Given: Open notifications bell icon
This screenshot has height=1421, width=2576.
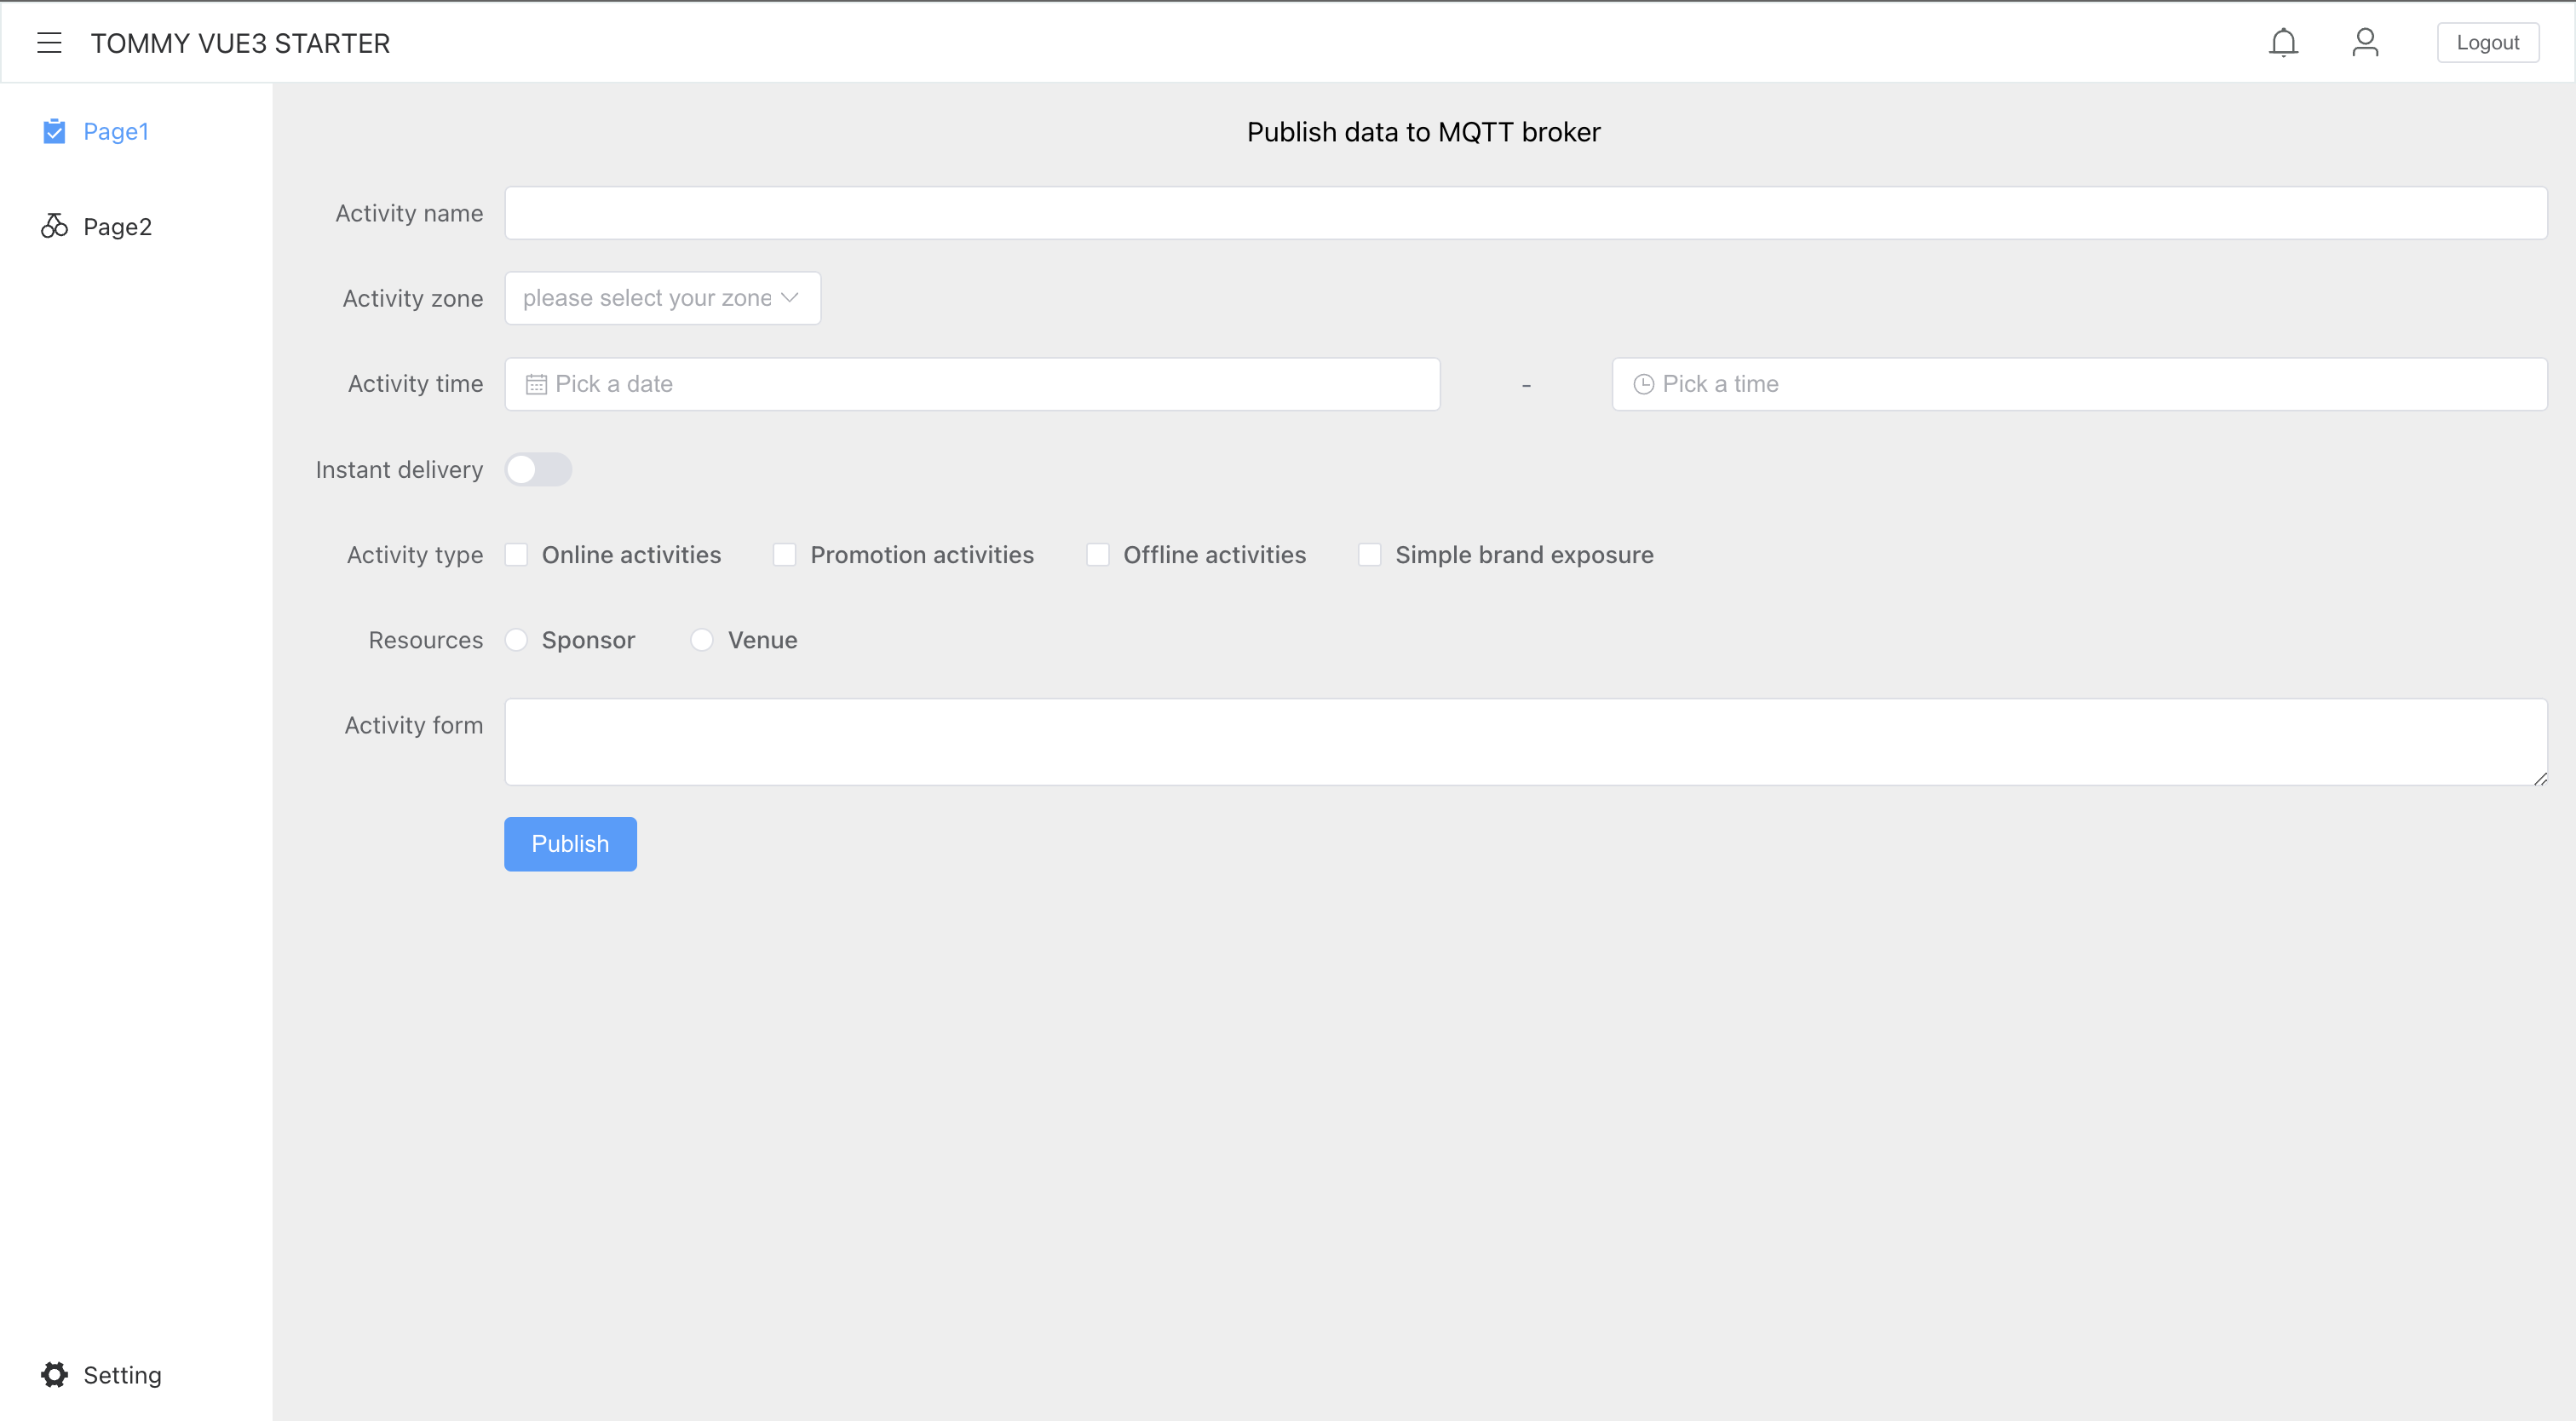Looking at the screenshot, I should click(x=2283, y=43).
